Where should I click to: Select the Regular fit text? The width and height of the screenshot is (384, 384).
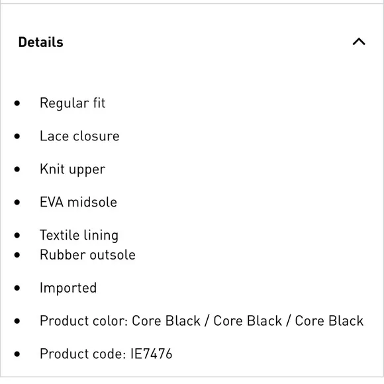click(72, 103)
